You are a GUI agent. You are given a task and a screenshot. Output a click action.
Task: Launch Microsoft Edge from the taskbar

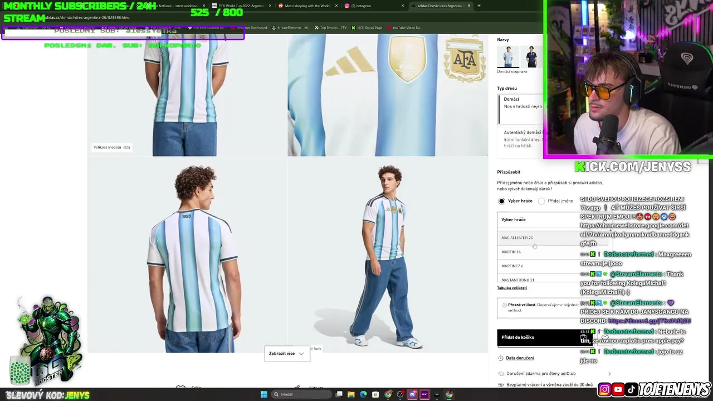coord(363,394)
